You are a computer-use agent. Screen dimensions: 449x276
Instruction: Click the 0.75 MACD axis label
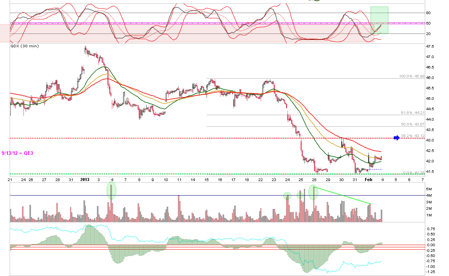[x=431, y=229]
